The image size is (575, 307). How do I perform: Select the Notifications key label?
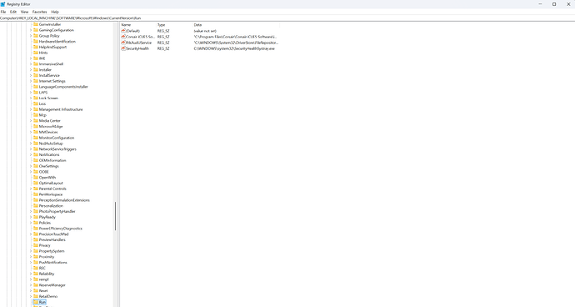pyautogui.click(x=49, y=154)
